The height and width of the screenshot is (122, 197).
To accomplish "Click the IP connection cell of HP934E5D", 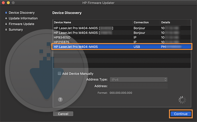I will point(135,37).
